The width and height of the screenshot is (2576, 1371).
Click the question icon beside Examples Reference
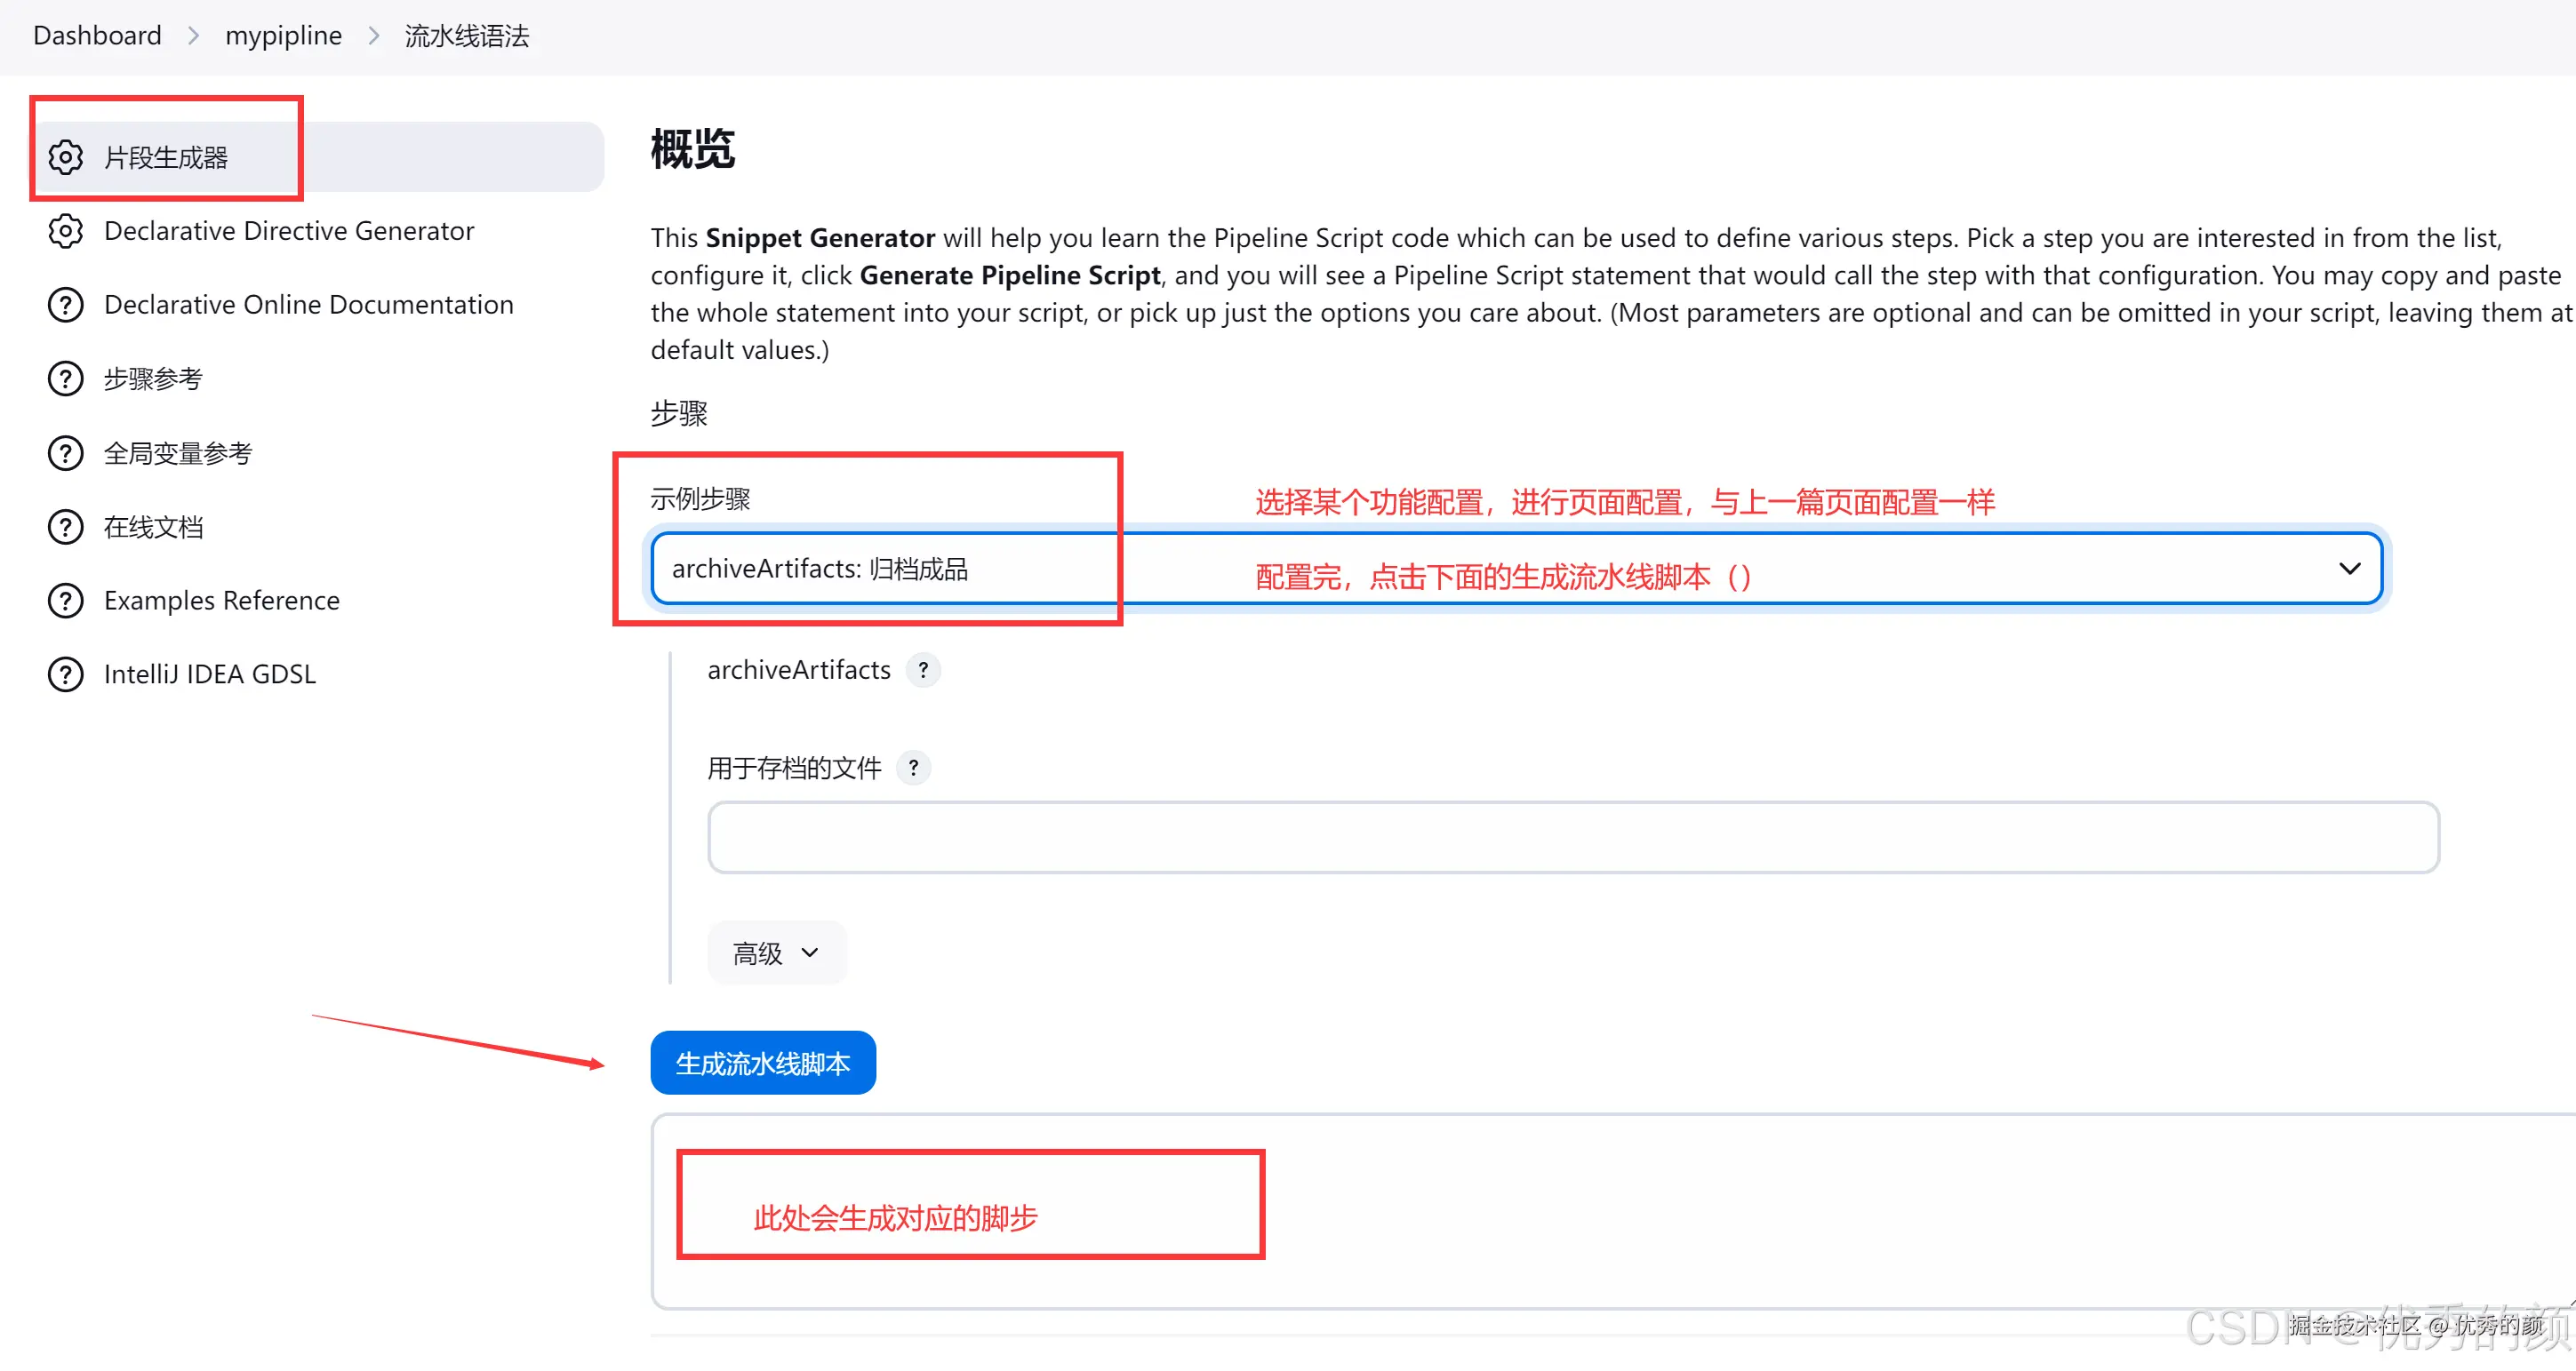64,600
